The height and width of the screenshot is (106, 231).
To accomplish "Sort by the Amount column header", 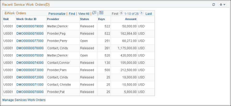I will tap(131, 19).
